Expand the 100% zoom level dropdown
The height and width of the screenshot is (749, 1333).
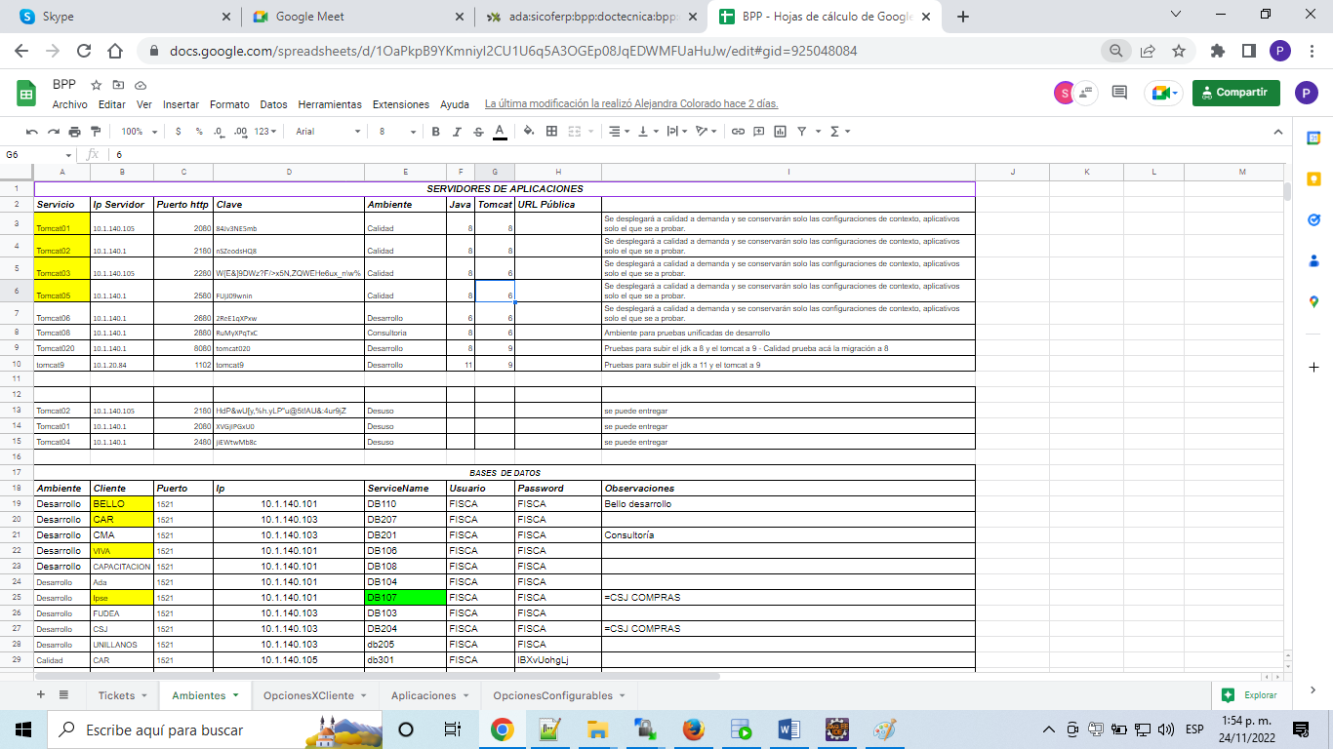click(138, 132)
